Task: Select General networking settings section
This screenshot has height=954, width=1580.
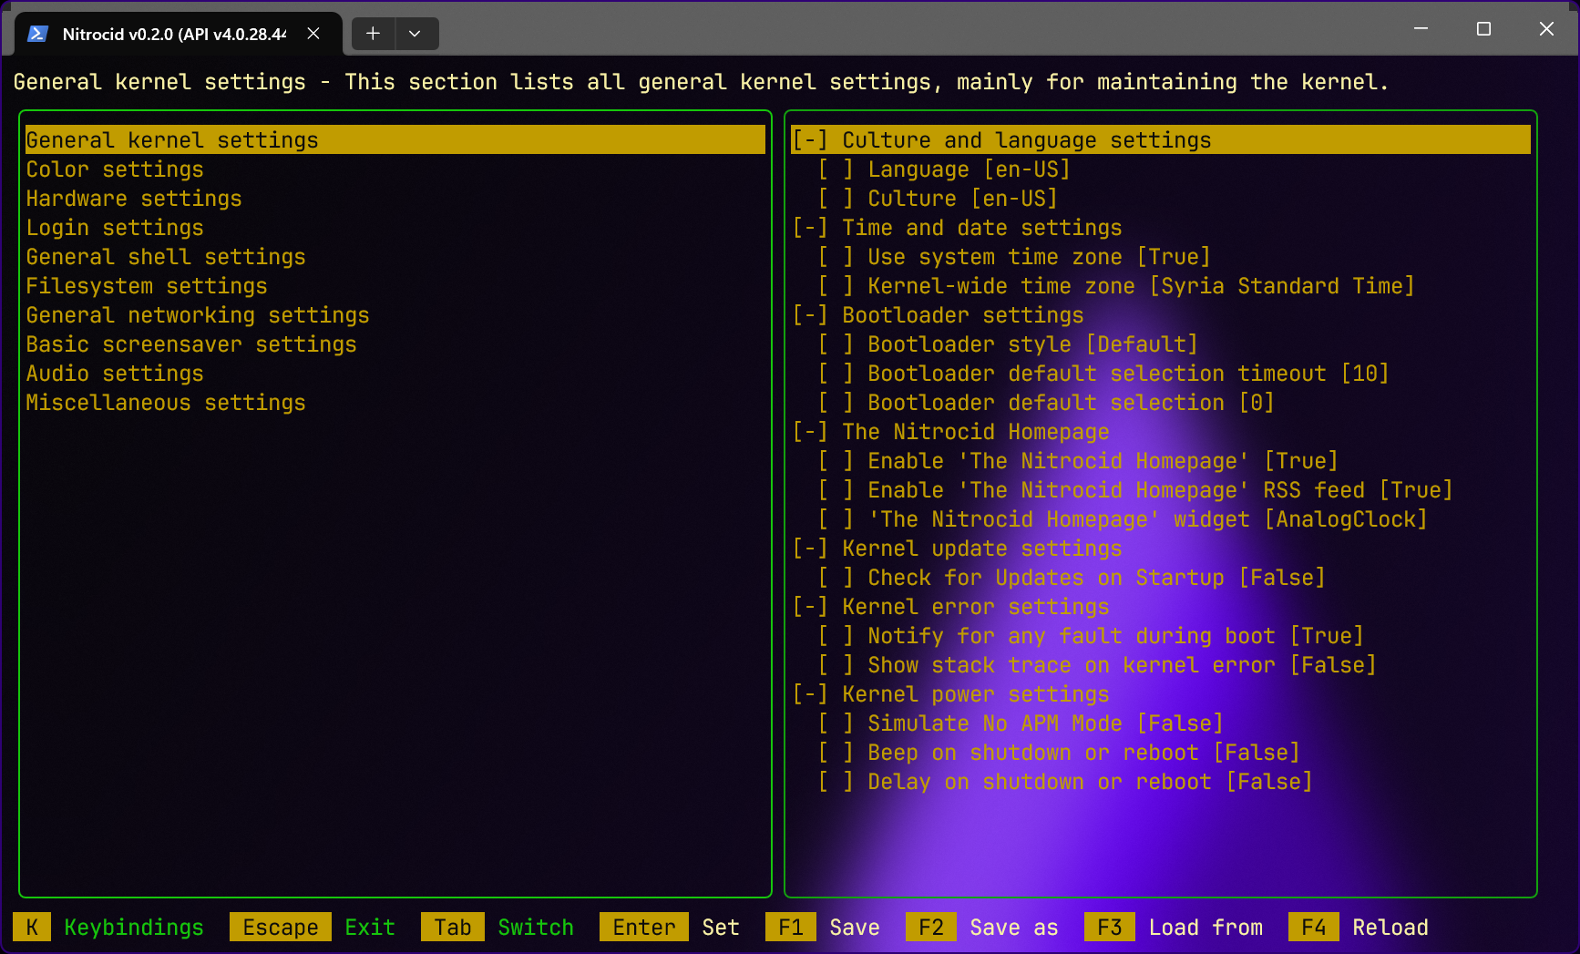Action: [x=198, y=315]
